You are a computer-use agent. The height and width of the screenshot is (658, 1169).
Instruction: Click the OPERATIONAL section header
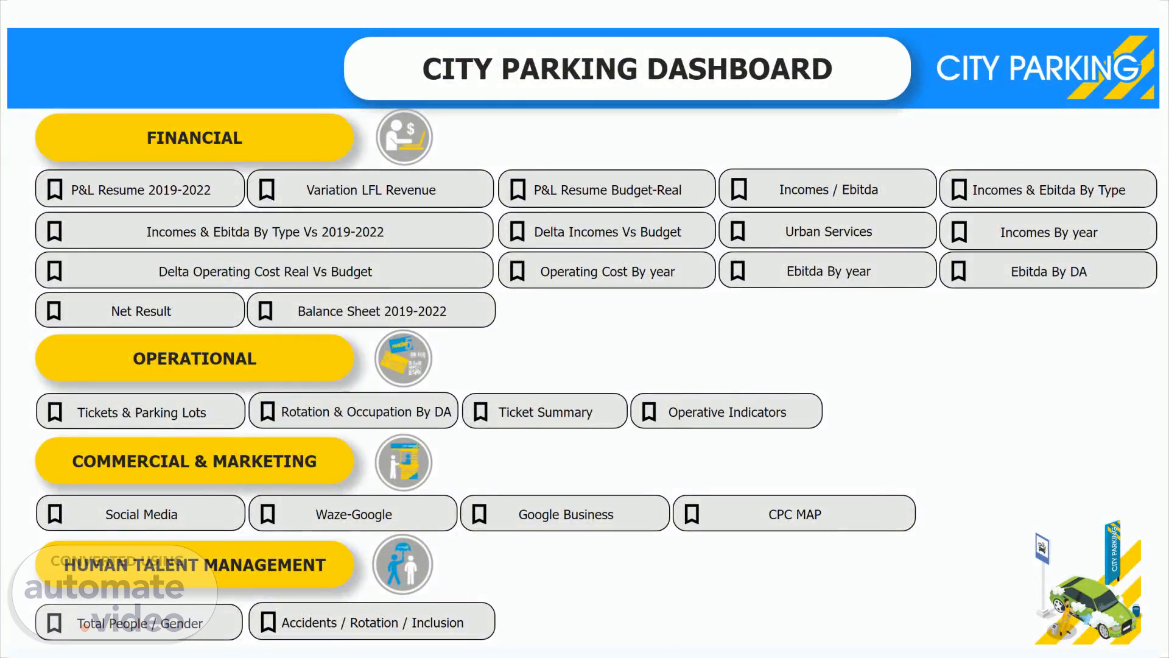pyautogui.click(x=194, y=358)
